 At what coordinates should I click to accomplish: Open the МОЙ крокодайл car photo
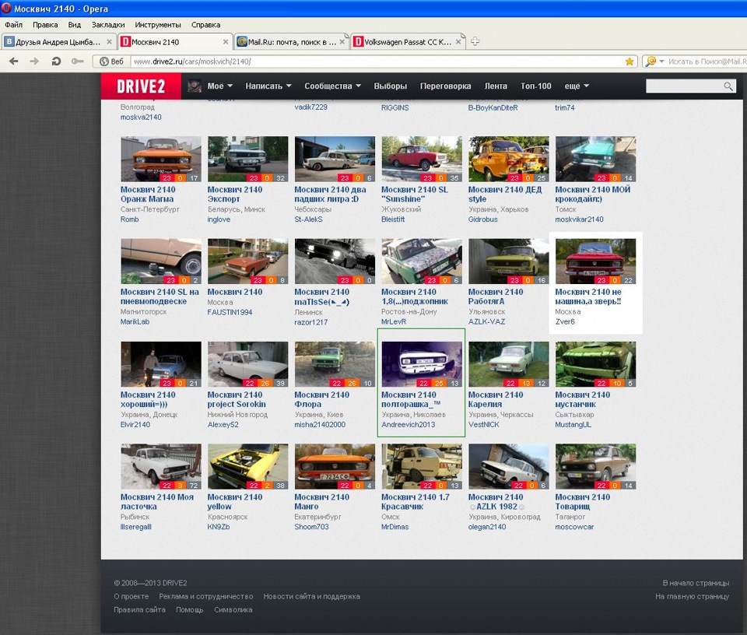click(595, 159)
